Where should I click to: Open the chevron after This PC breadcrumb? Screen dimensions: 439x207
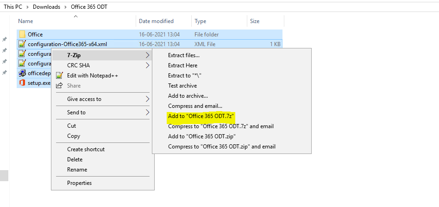click(x=29, y=7)
